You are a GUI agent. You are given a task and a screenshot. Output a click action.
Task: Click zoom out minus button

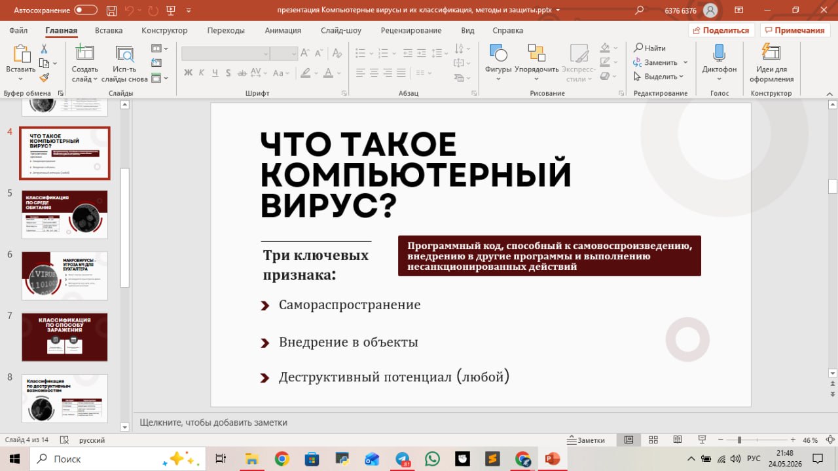pos(720,440)
